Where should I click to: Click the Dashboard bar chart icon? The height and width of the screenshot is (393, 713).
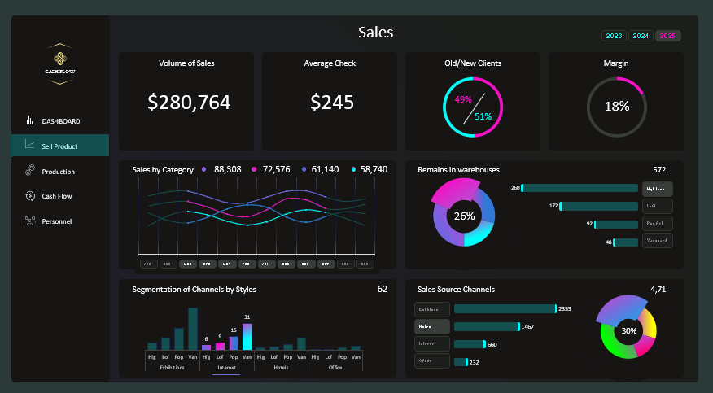[x=29, y=120]
